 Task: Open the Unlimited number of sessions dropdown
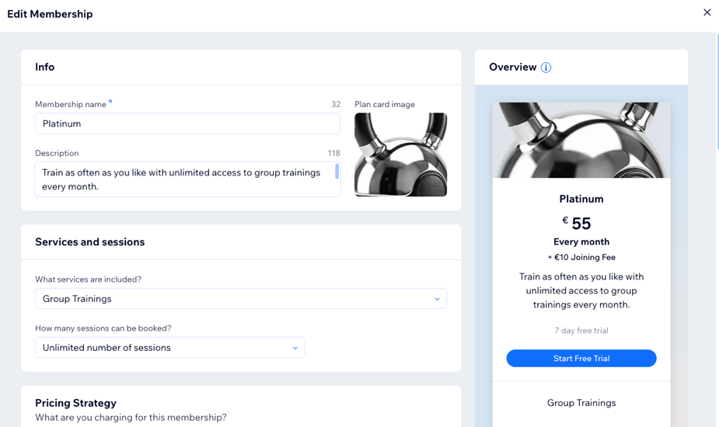(169, 348)
